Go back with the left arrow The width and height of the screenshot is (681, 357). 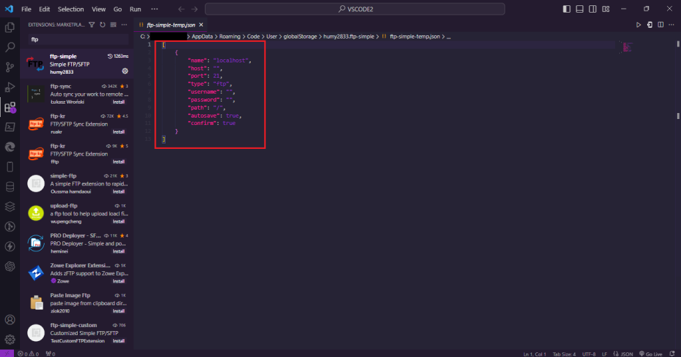tap(181, 9)
